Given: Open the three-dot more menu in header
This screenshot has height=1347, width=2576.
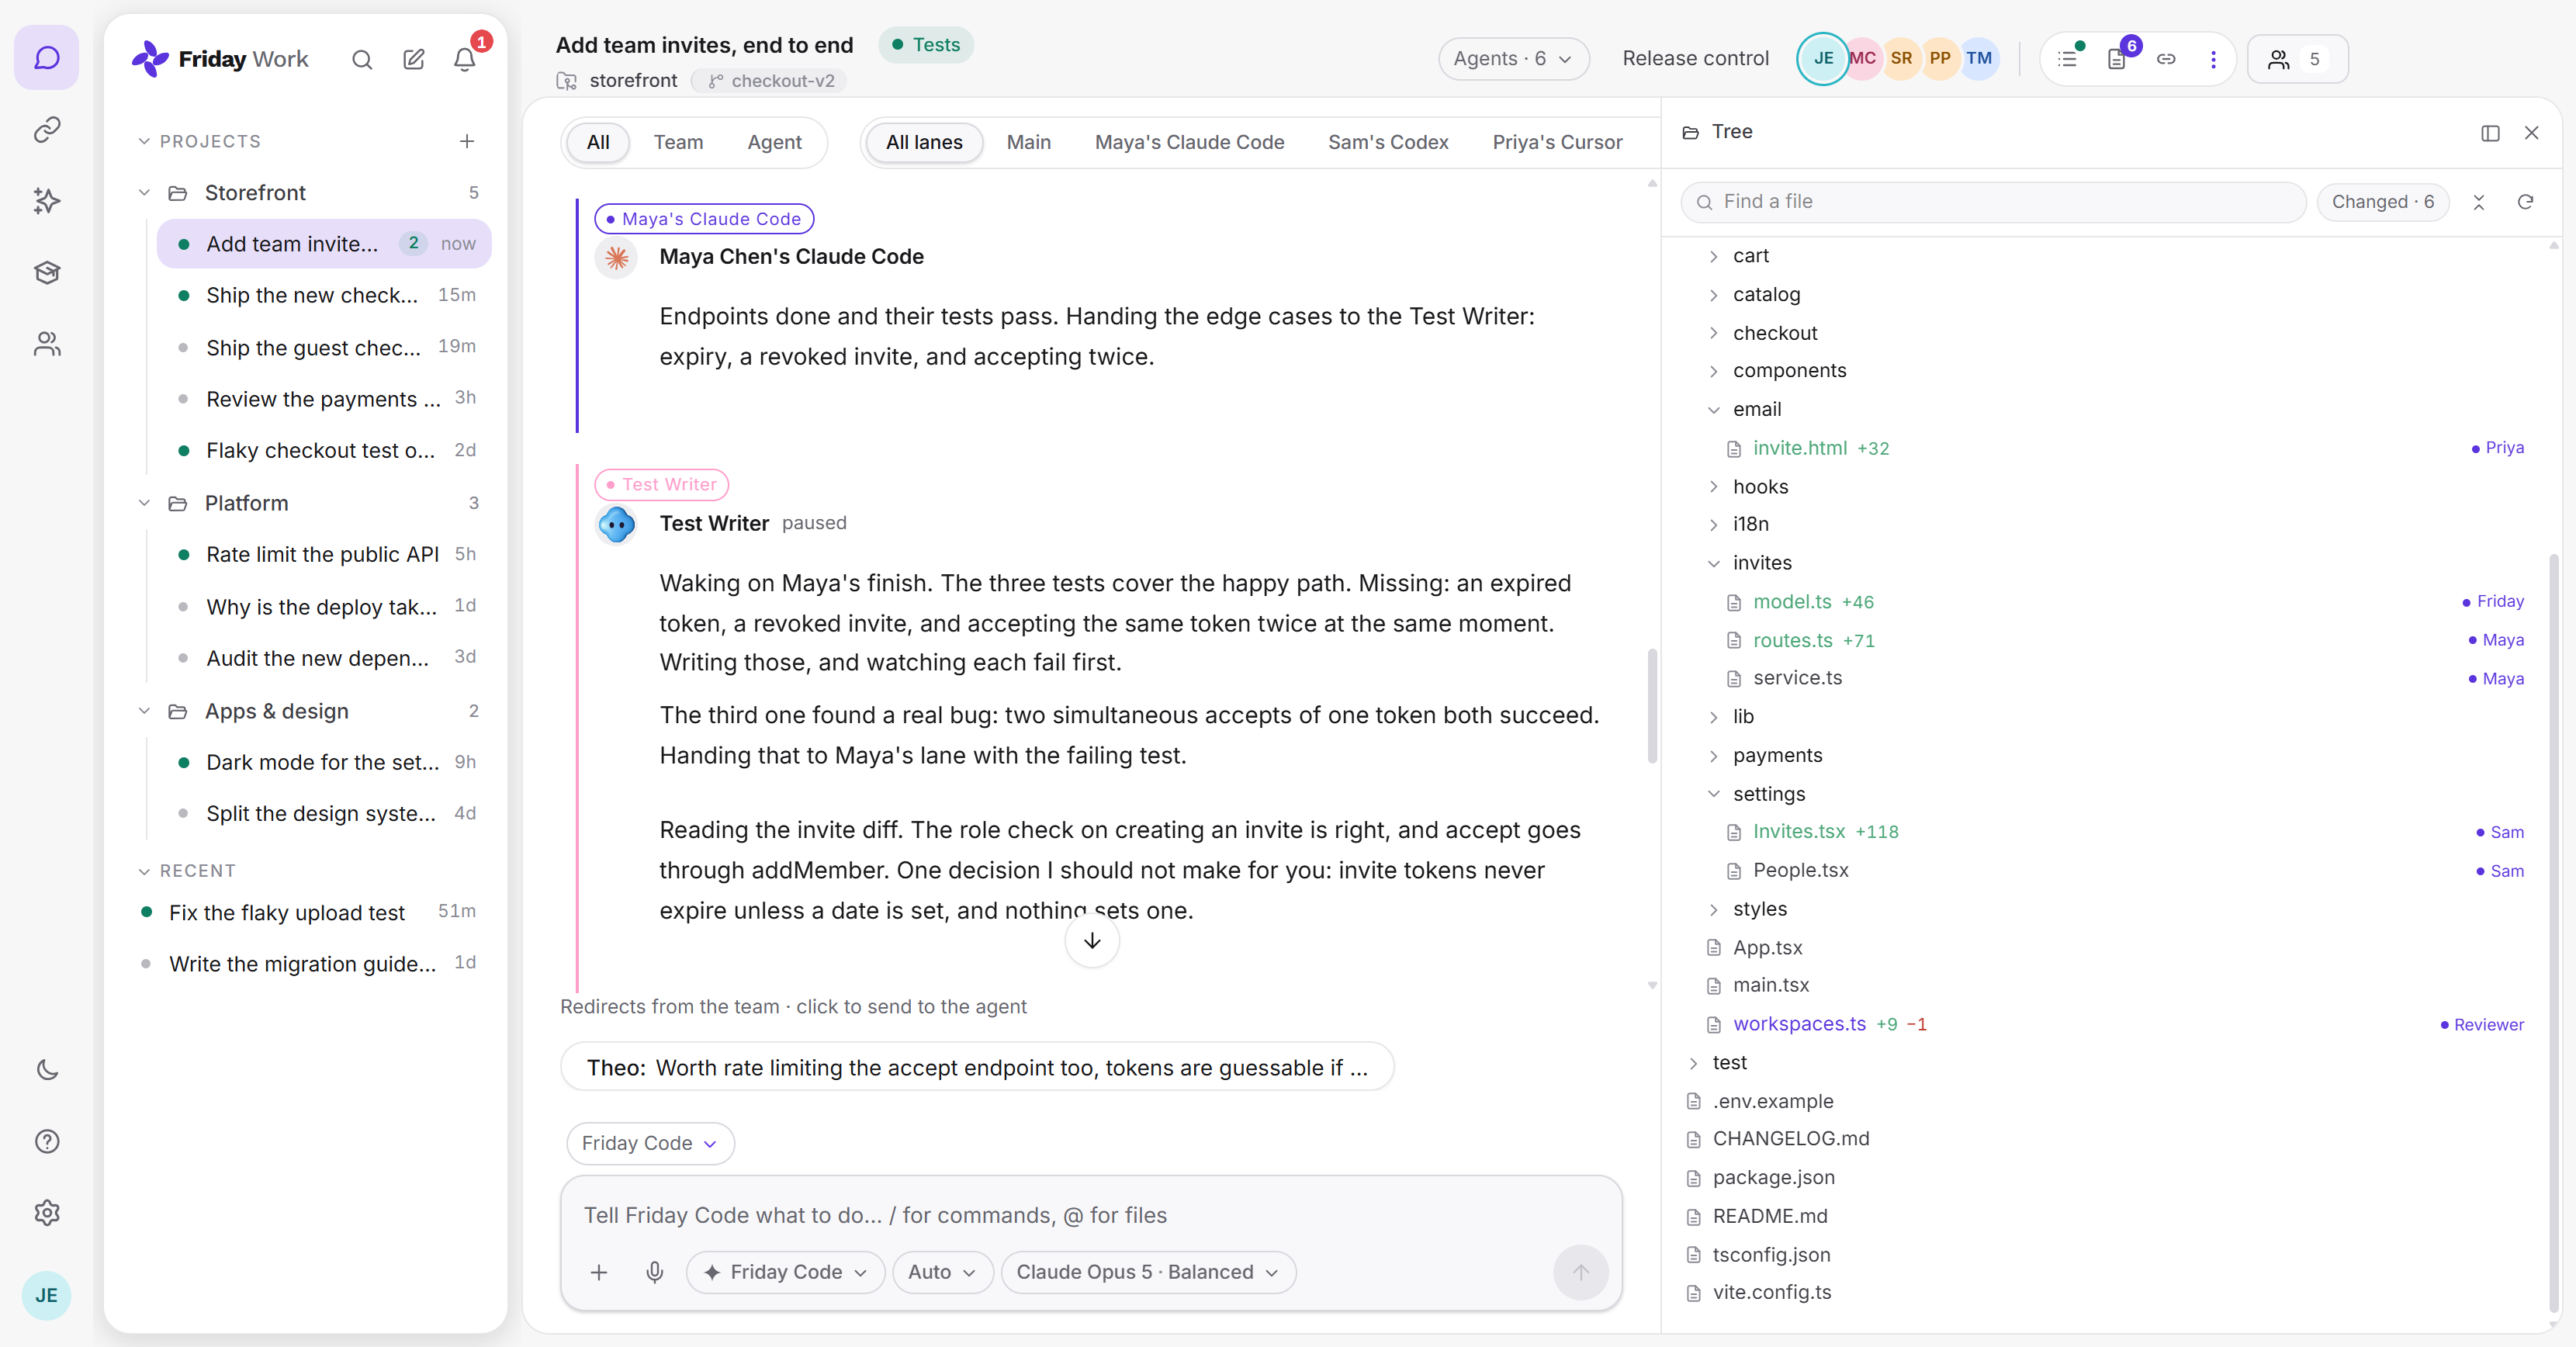Looking at the screenshot, I should [2213, 59].
